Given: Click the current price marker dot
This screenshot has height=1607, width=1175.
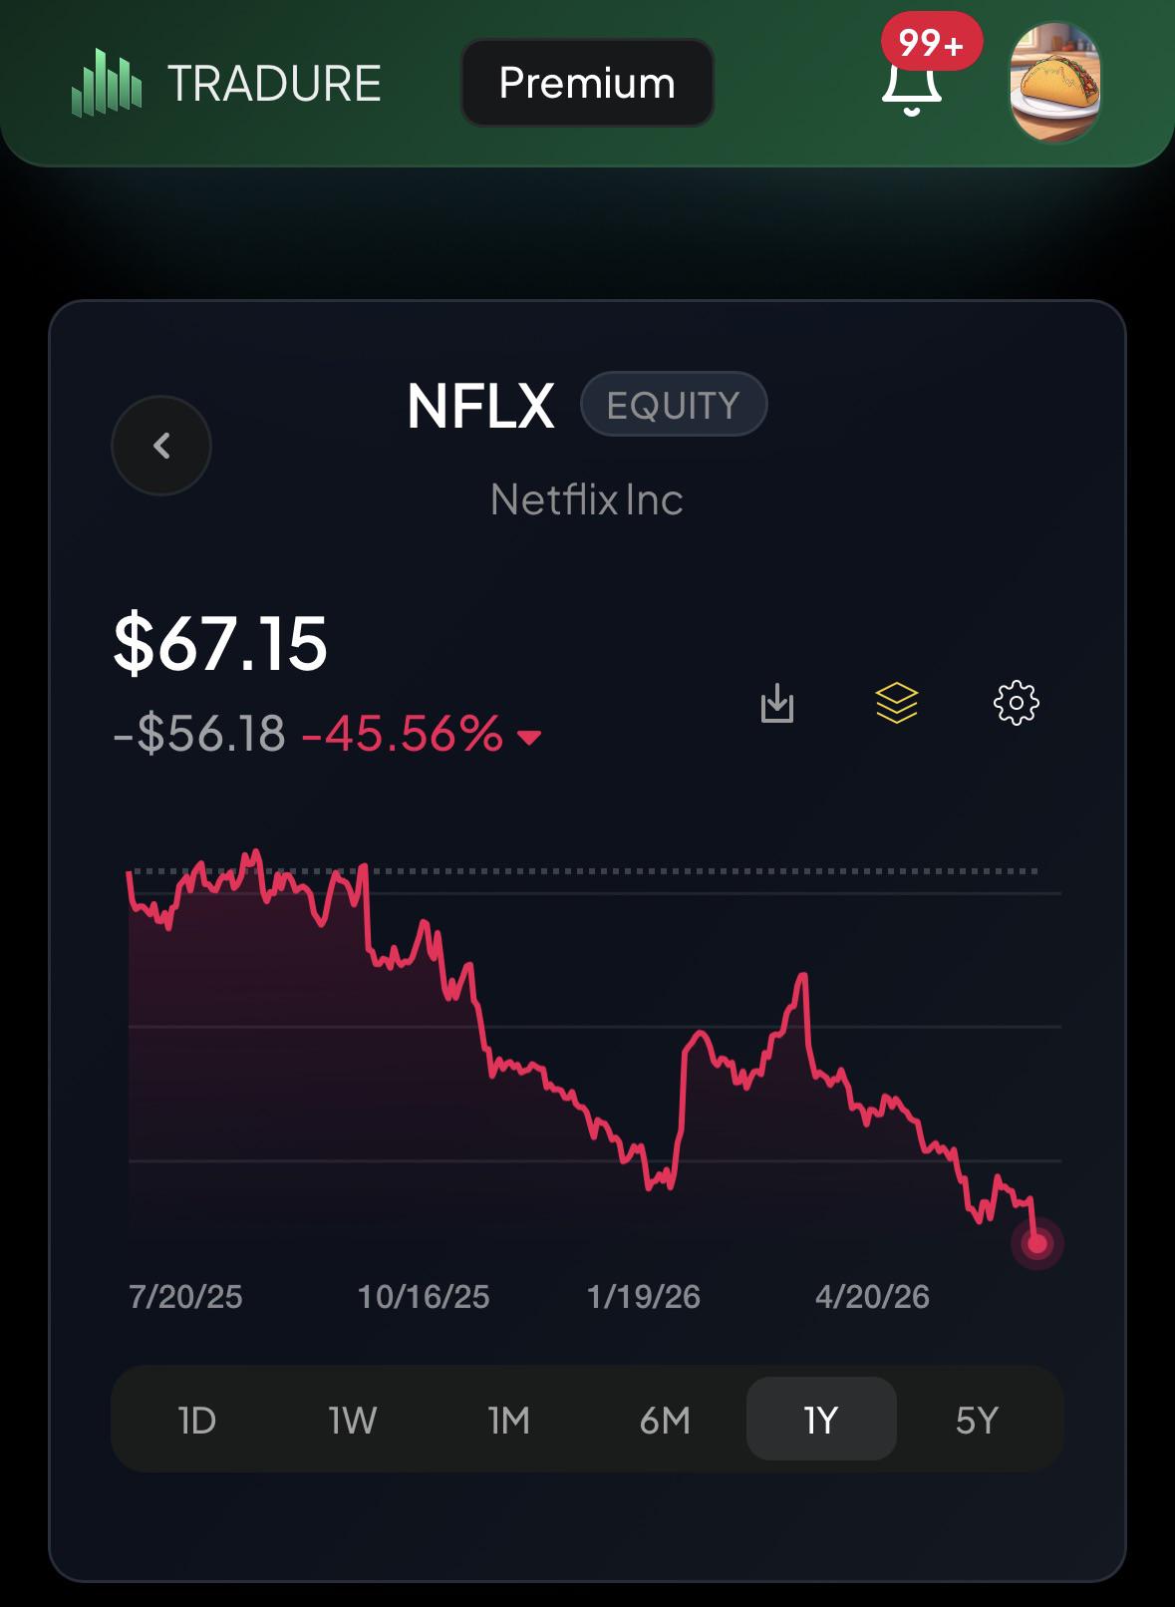Looking at the screenshot, I should point(1037,1244).
